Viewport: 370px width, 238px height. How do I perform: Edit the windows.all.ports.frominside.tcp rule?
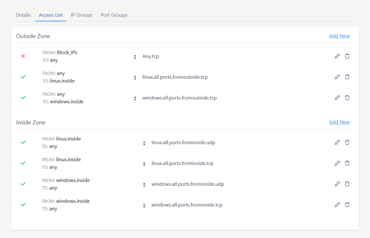coord(337,205)
